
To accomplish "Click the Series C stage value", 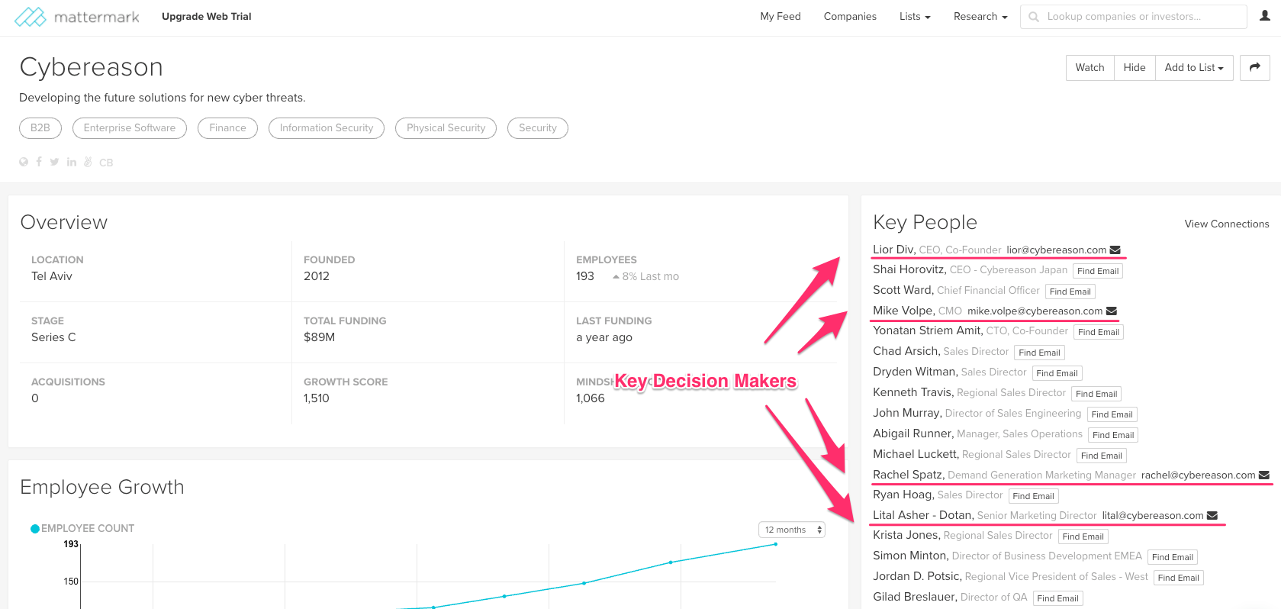I will click(53, 337).
